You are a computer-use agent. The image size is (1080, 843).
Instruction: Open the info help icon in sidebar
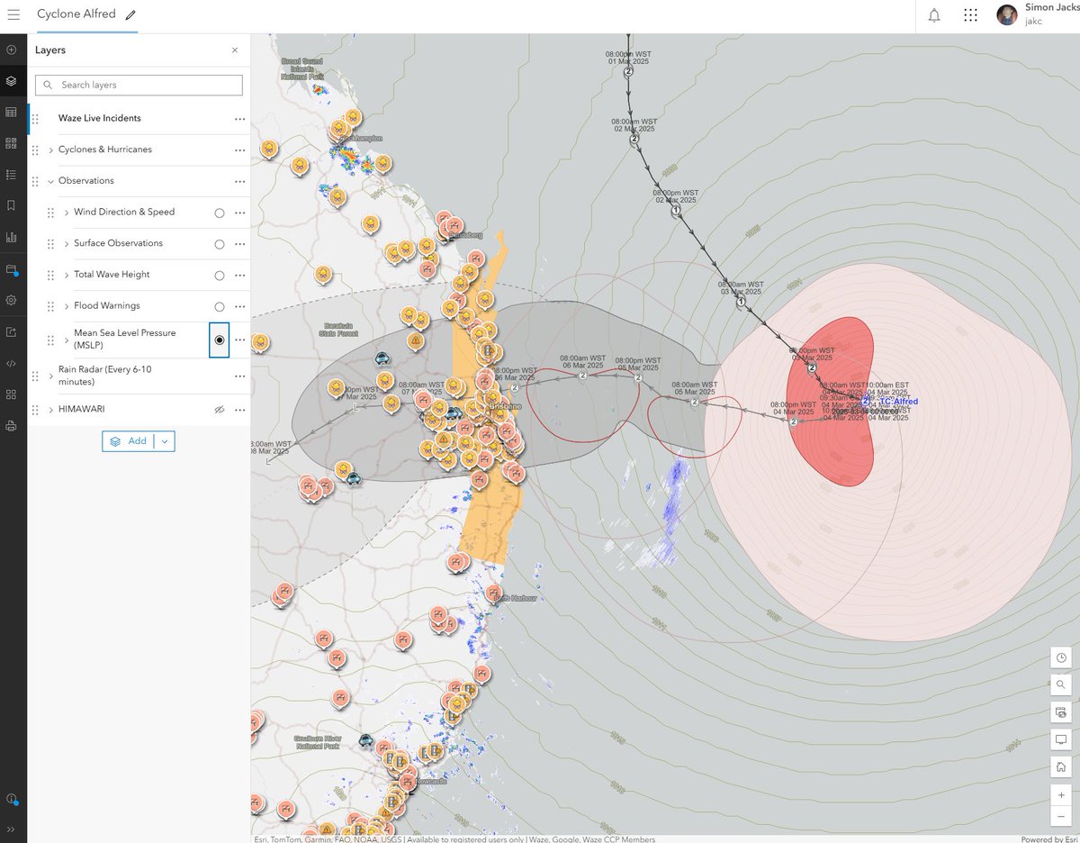pos(12,799)
